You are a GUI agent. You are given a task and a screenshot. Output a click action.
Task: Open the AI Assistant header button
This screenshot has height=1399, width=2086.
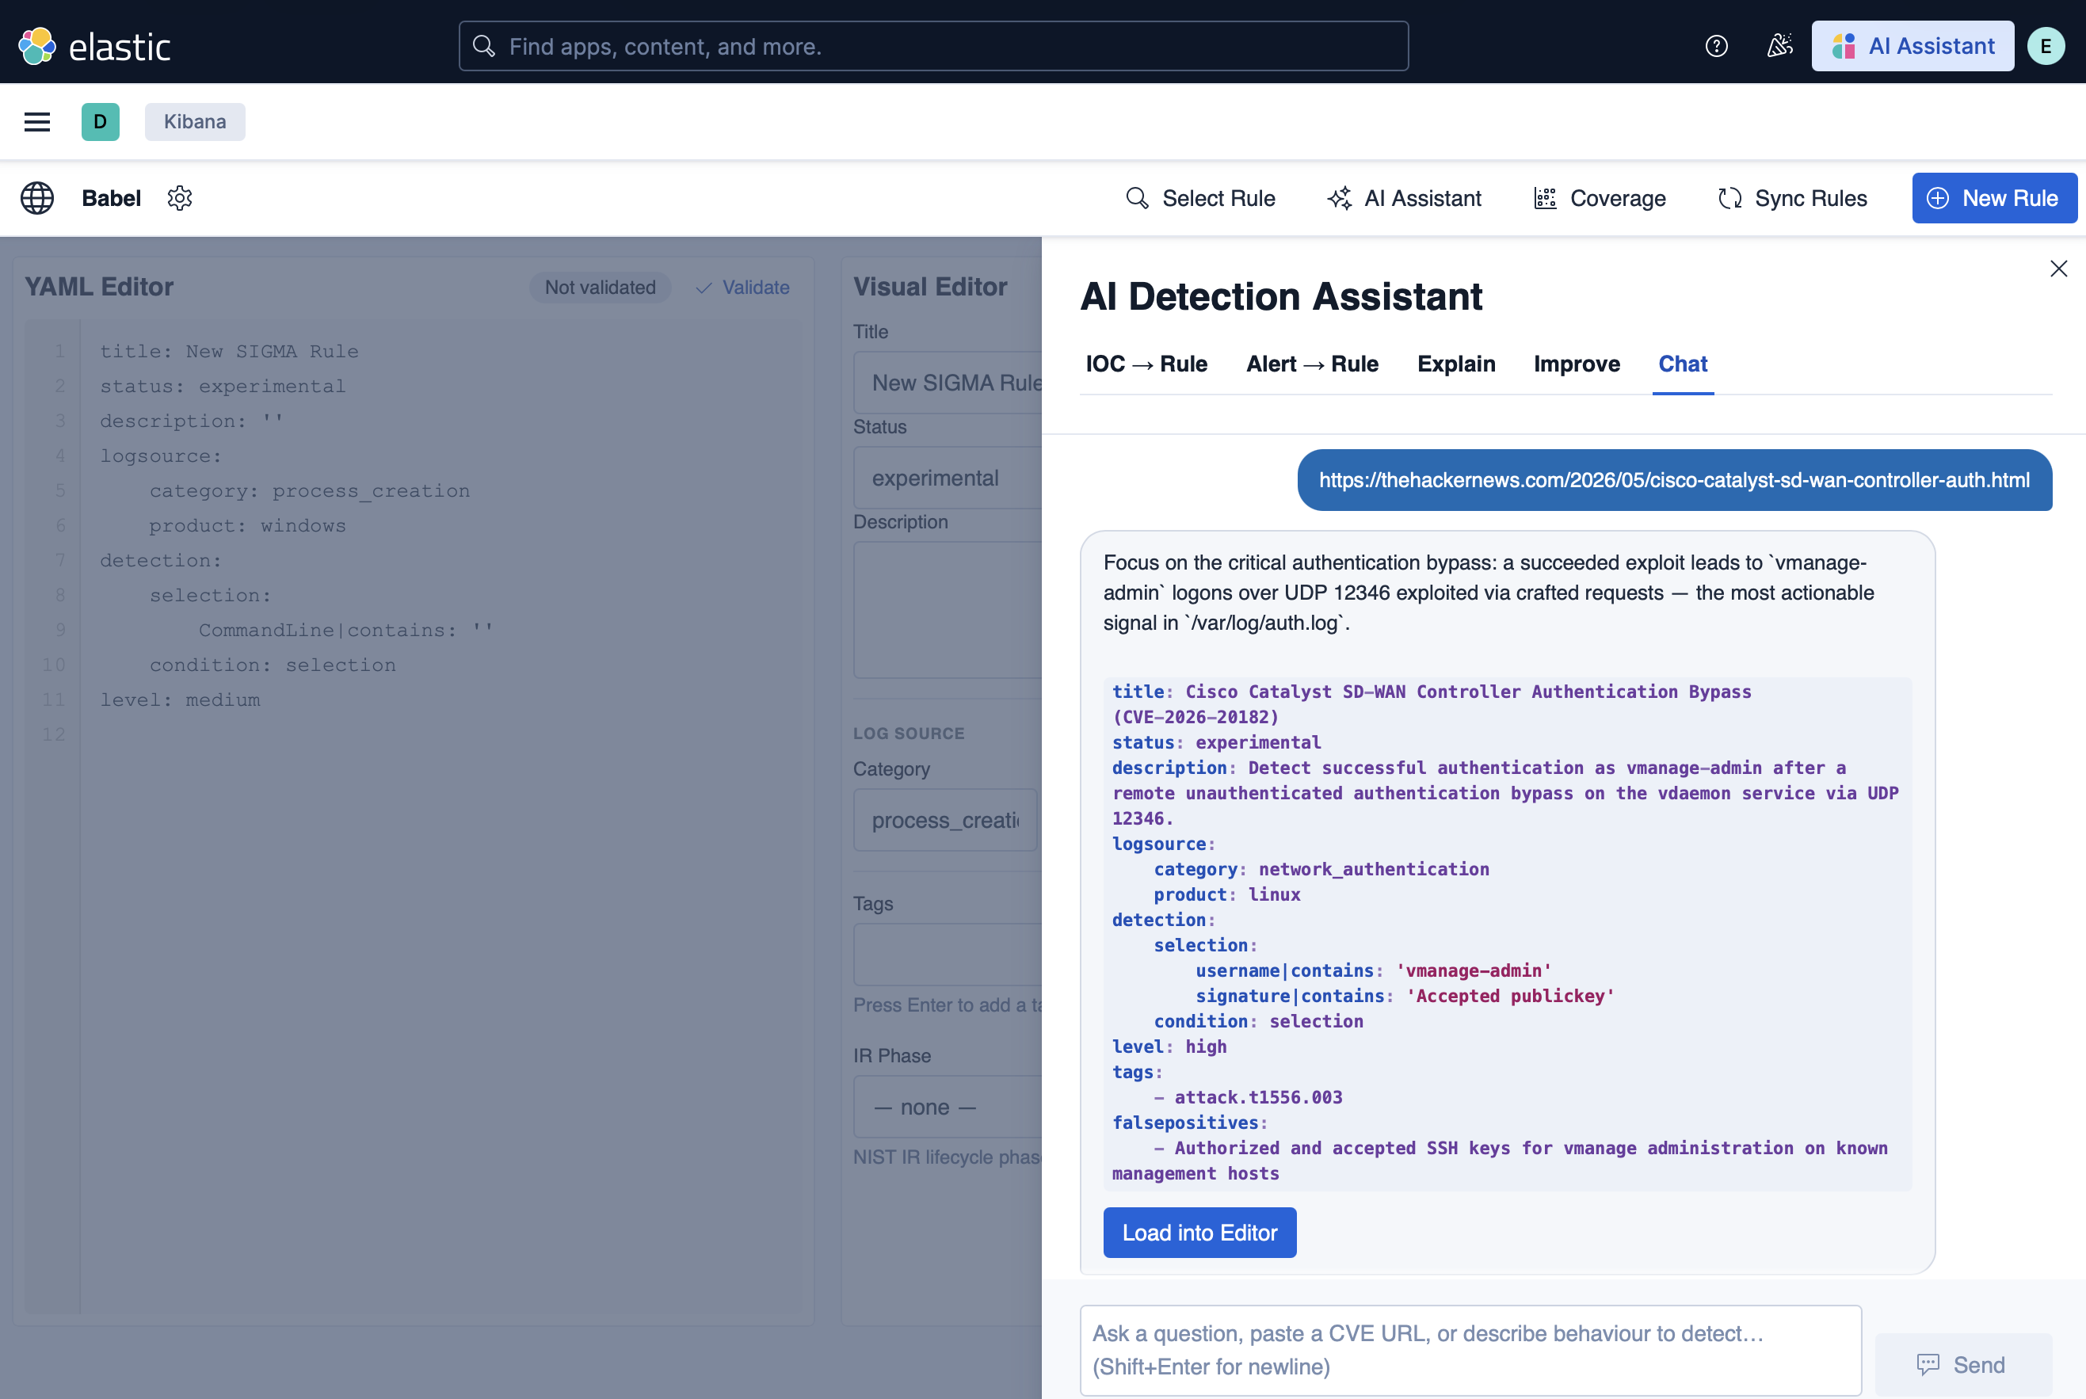(x=1912, y=47)
